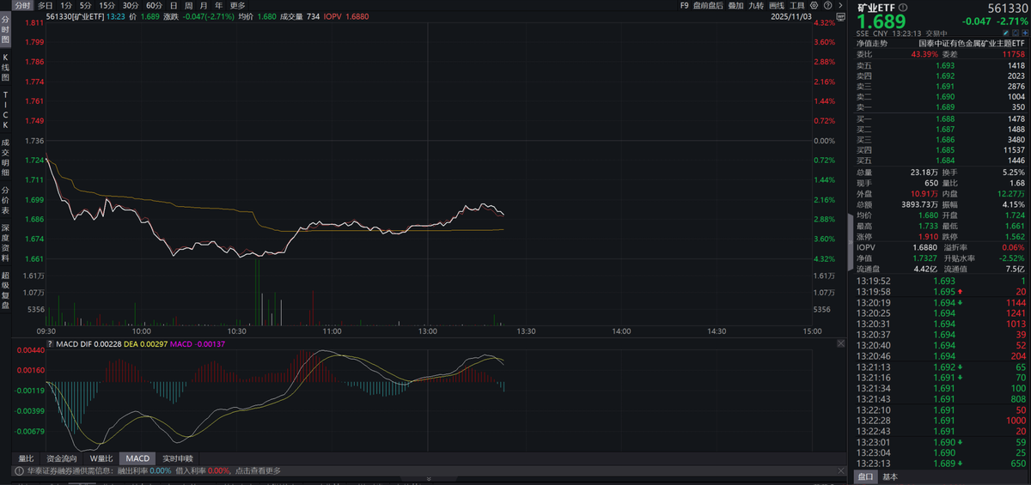The width and height of the screenshot is (1031, 485).
Task: Switch to the 30分 period
Action: pos(131,5)
